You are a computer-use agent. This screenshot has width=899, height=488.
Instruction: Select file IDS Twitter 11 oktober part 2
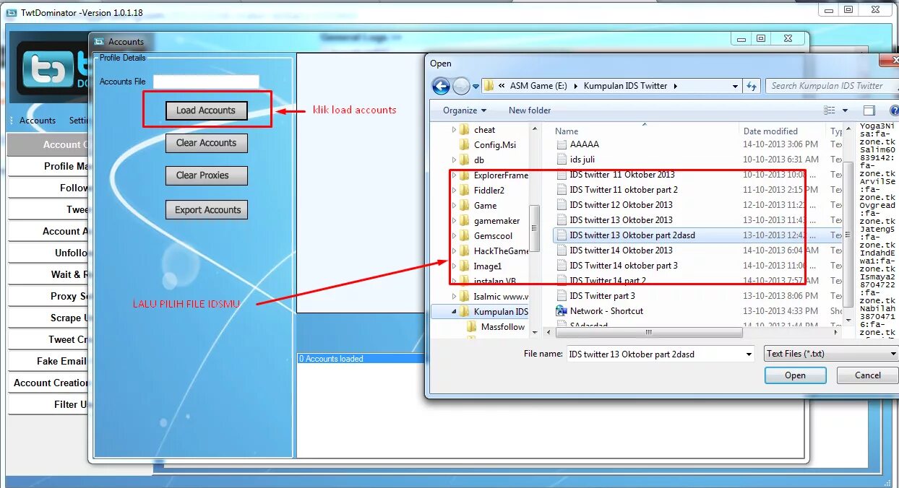(624, 190)
